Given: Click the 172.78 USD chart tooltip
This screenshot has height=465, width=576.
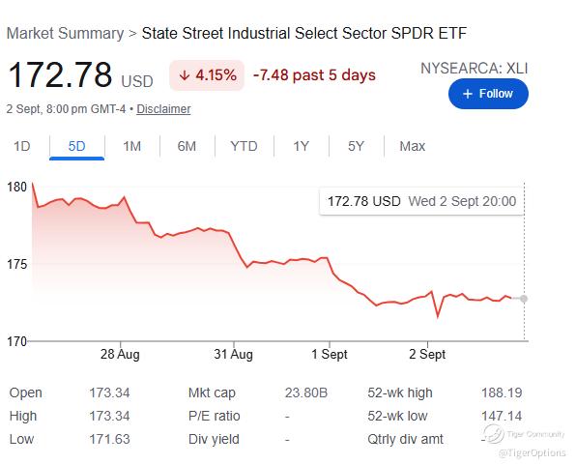Looking at the screenshot, I should pos(421,201).
